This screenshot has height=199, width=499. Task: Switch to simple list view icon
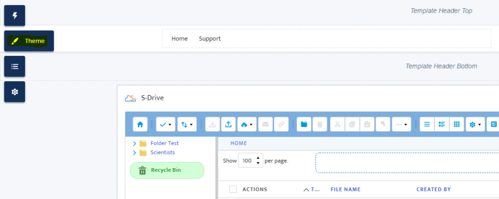point(427,124)
